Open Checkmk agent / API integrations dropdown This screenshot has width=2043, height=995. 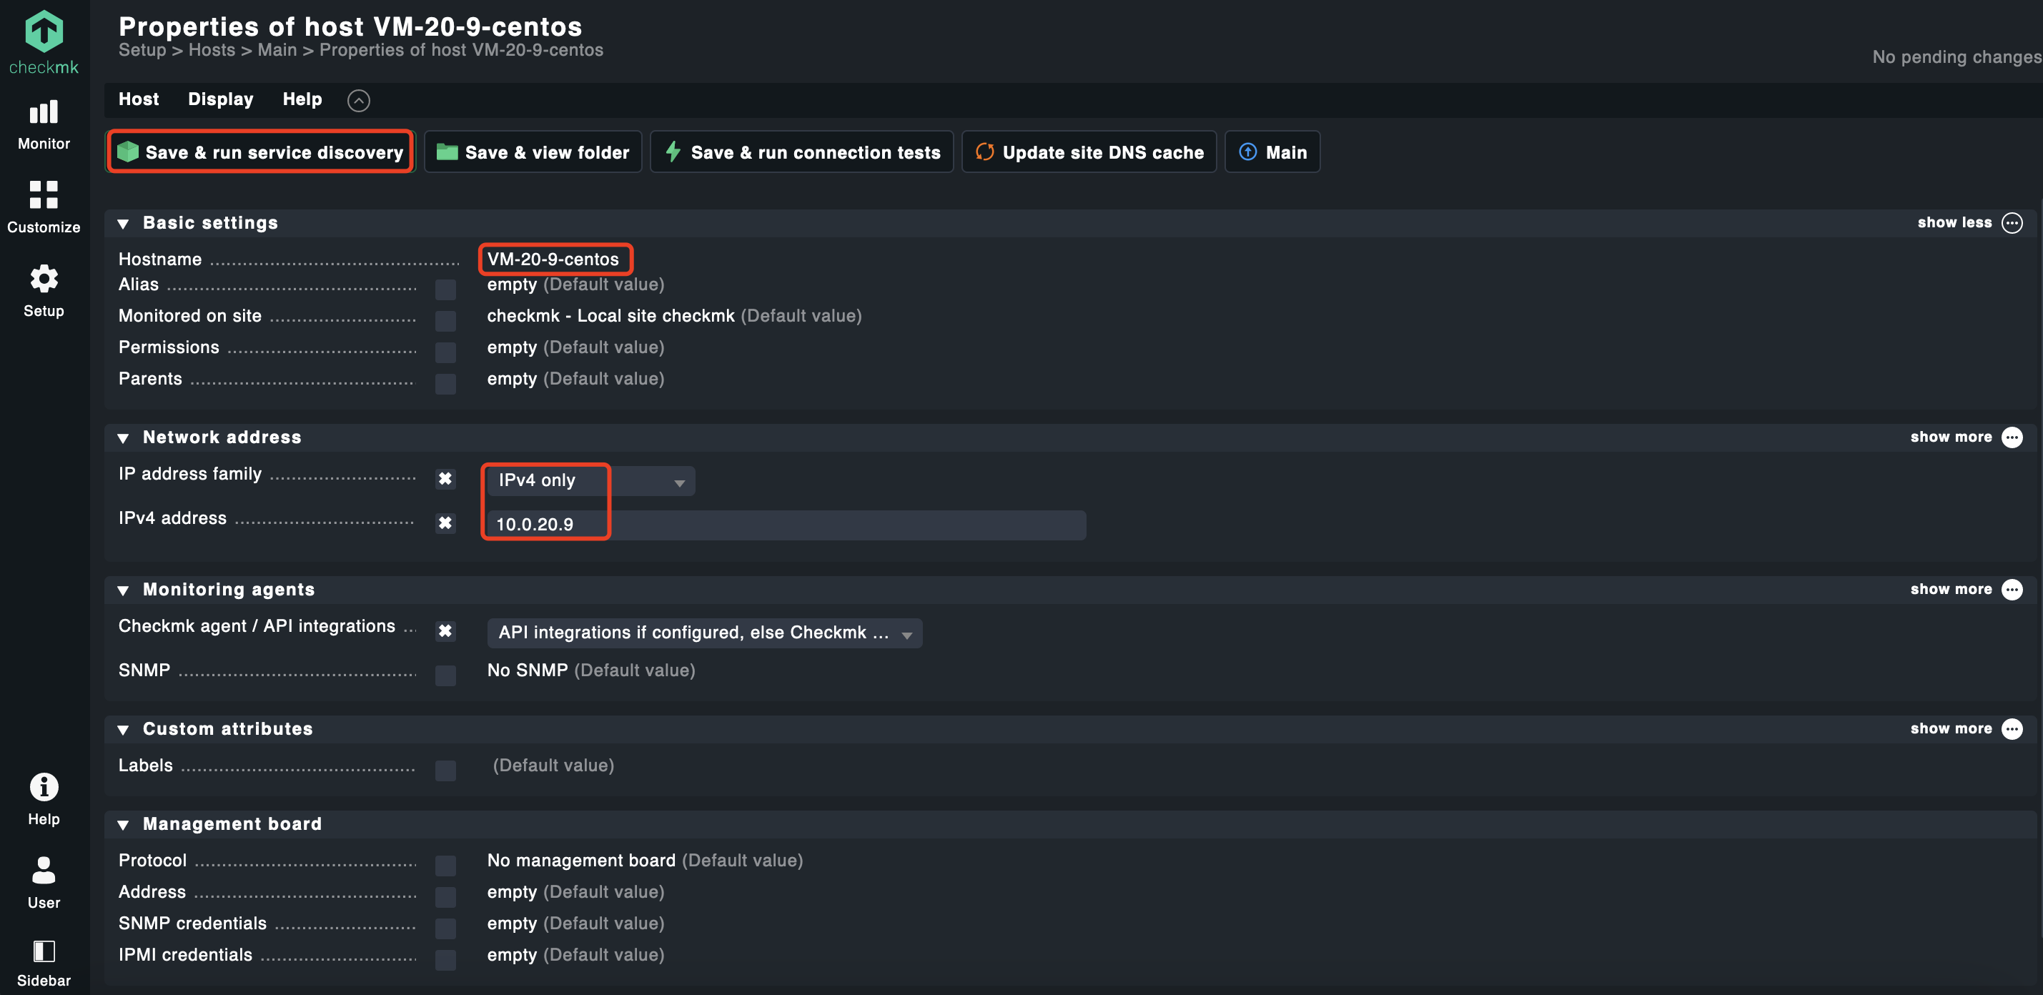pos(704,633)
